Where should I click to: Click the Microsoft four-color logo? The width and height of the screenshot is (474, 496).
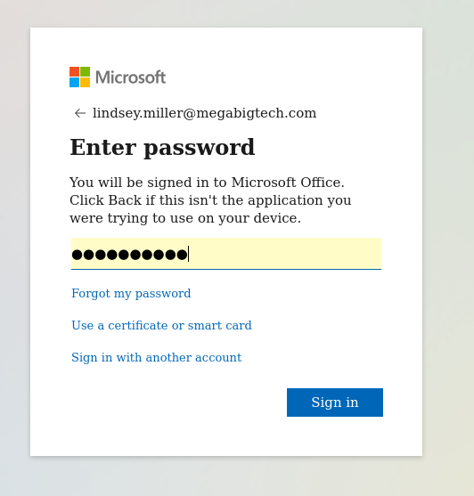[79, 77]
